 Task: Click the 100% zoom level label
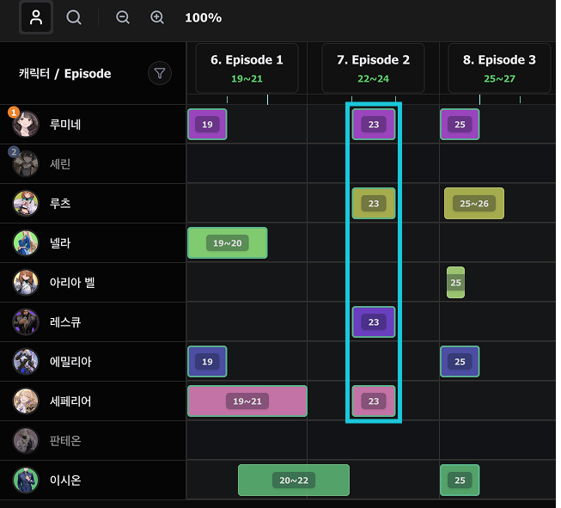point(203,18)
